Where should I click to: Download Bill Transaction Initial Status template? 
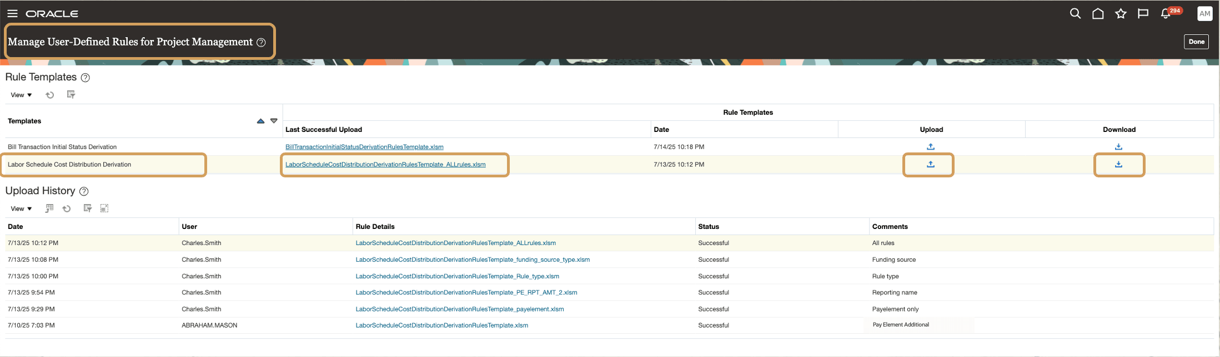click(1118, 147)
